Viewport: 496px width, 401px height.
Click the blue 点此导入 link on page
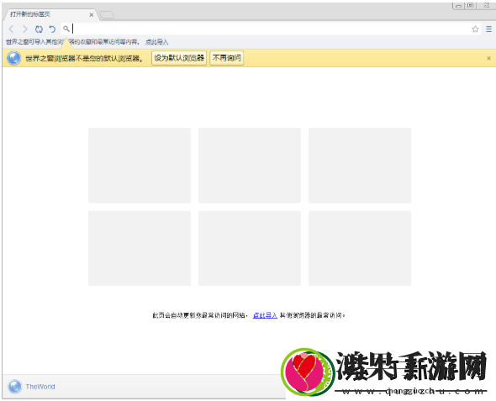(x=265, y=315)
